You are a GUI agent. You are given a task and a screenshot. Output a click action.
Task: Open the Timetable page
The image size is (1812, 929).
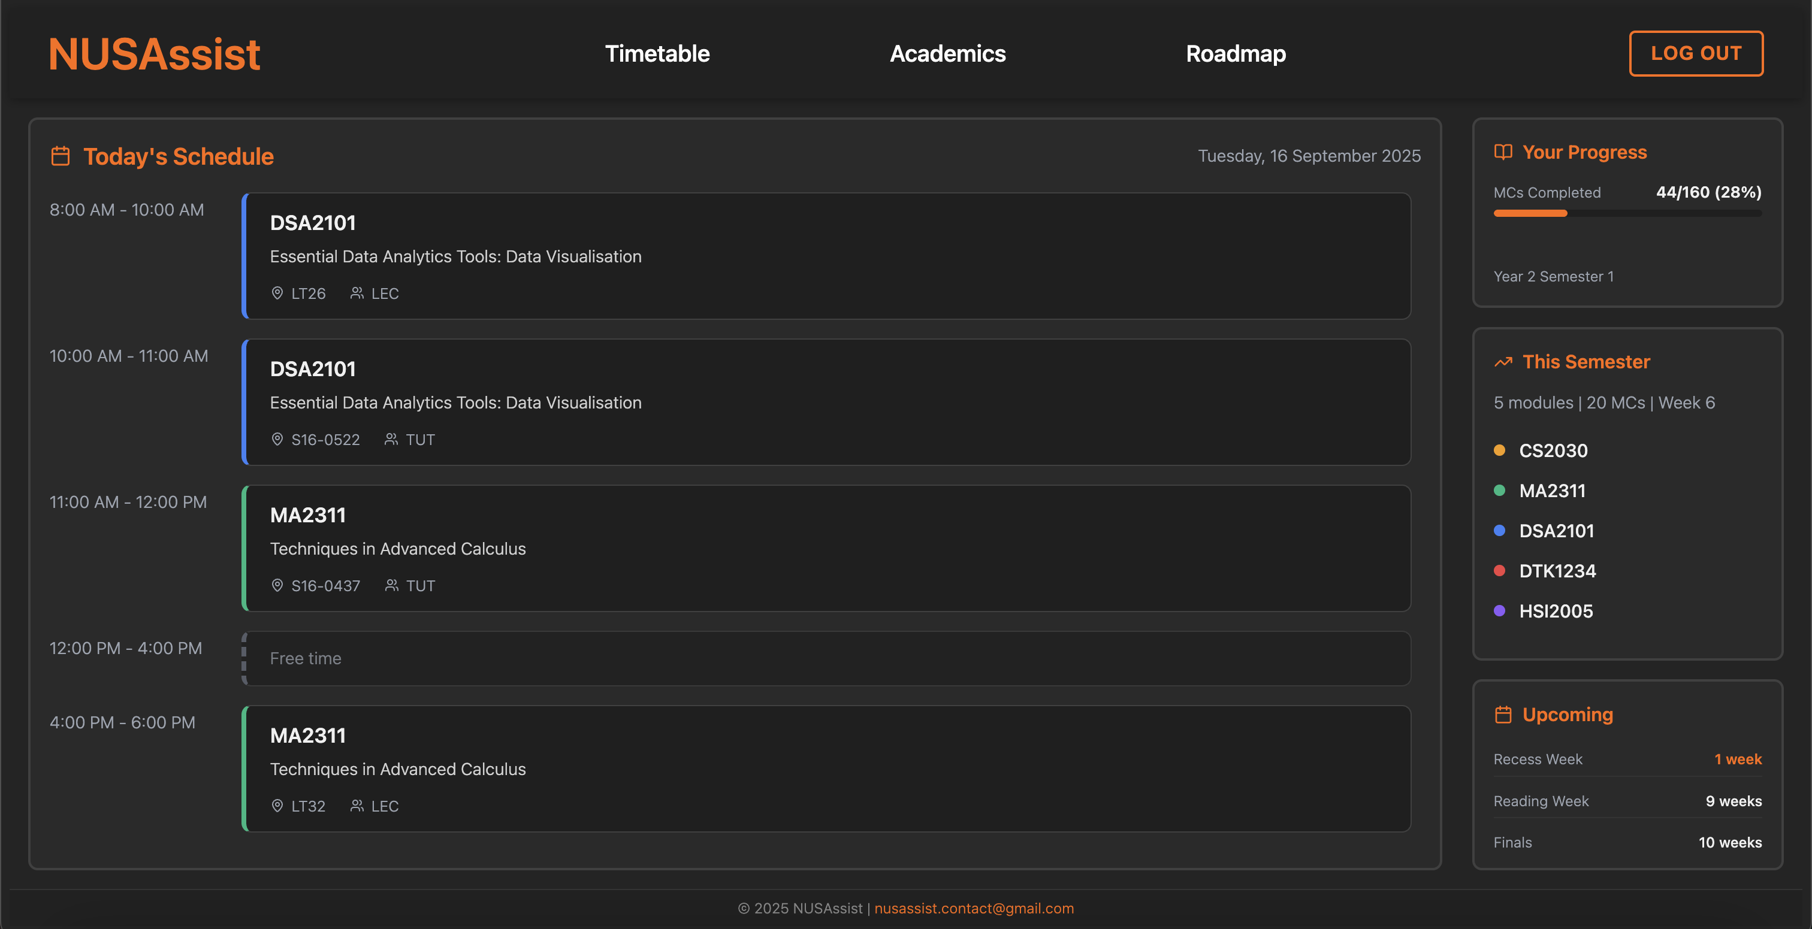click(x=657, y=53)
